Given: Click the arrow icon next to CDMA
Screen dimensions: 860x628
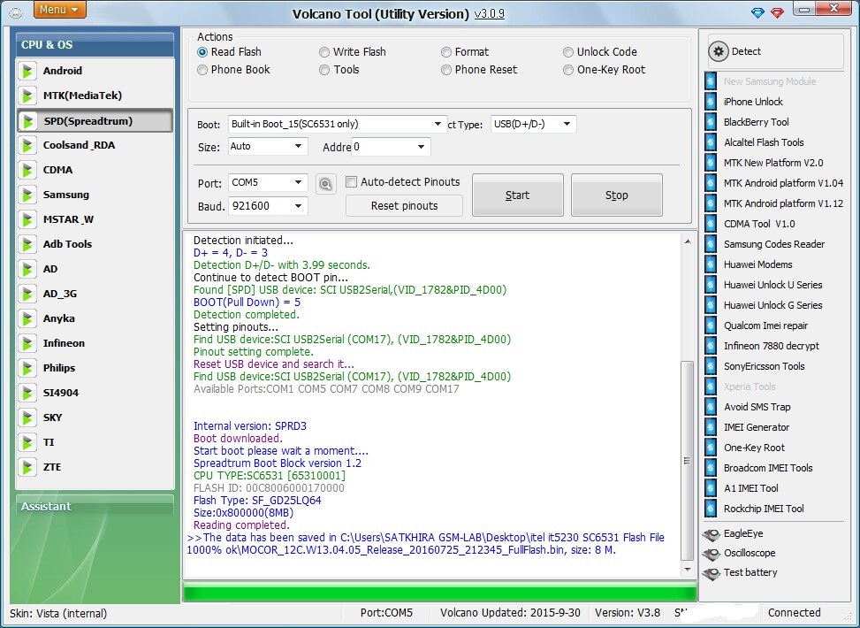Looking at the screenshot, I should (x=27, y=170).
